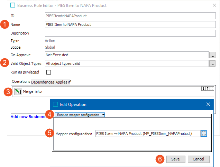Select the Merge into operation text
The height and width of the screenshot is (167, 220).
(x=32, y=91)
